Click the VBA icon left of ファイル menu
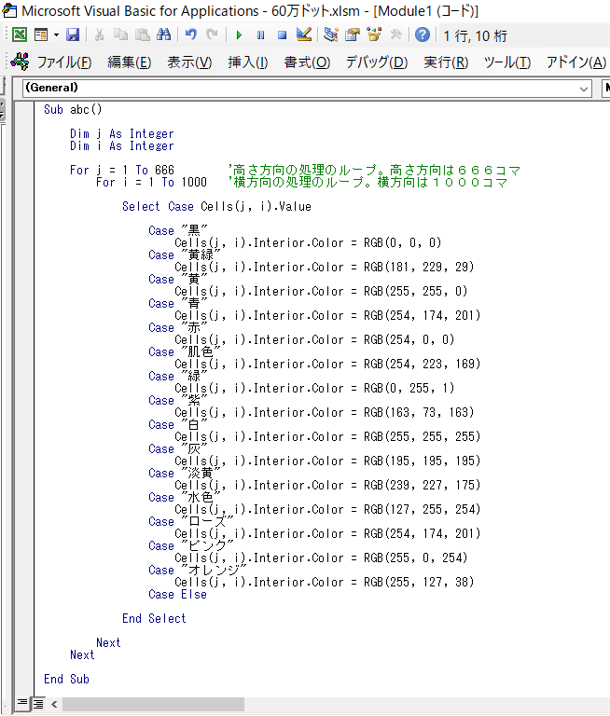 (21, 62)
